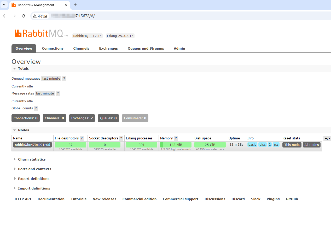Go to the Admin tab
The width and height of the screenshot is (331, 248).
click(179, 48)
